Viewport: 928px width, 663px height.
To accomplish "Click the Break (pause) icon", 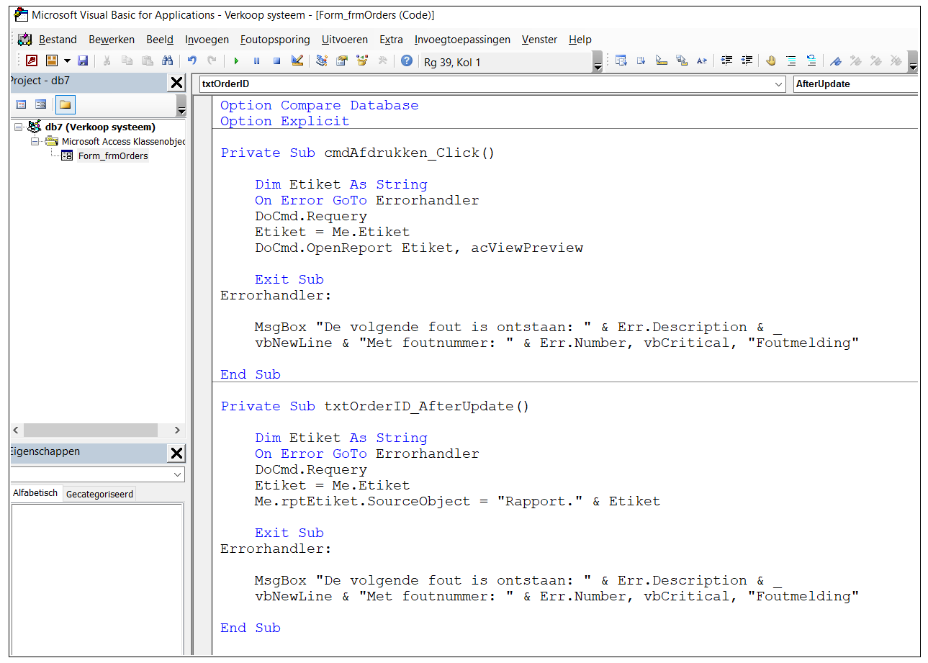I will (x=256, y=61).
